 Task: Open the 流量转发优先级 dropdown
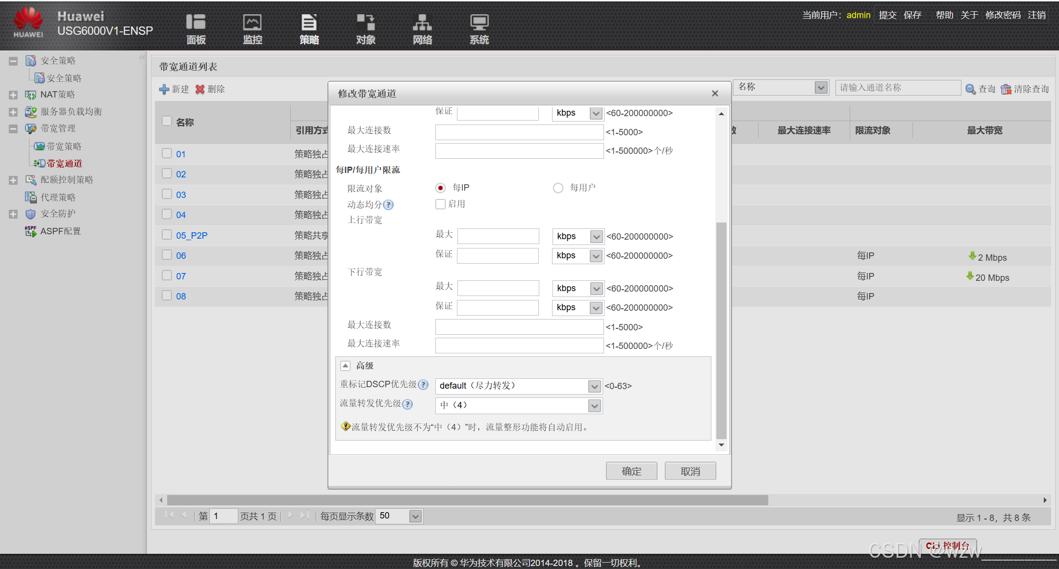(594, 406)
